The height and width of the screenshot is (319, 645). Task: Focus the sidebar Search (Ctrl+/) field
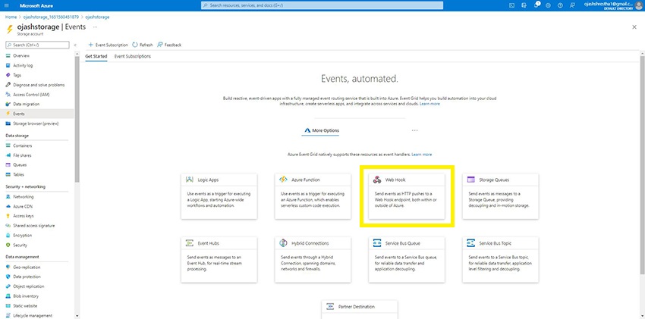[x=37, y=45]
